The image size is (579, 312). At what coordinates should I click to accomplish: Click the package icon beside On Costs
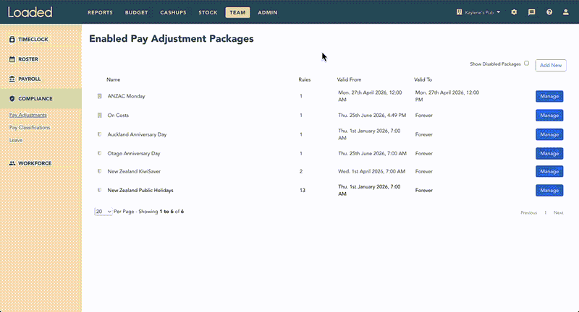click(x=99, y=116)
